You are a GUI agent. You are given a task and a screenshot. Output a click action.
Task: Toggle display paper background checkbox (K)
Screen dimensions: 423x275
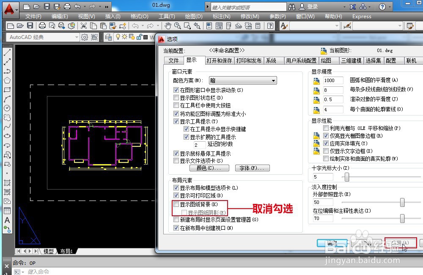pos(176,204)
